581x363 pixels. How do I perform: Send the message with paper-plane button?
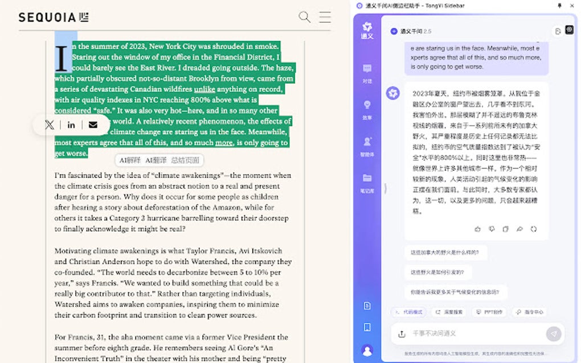coord(554,334)
